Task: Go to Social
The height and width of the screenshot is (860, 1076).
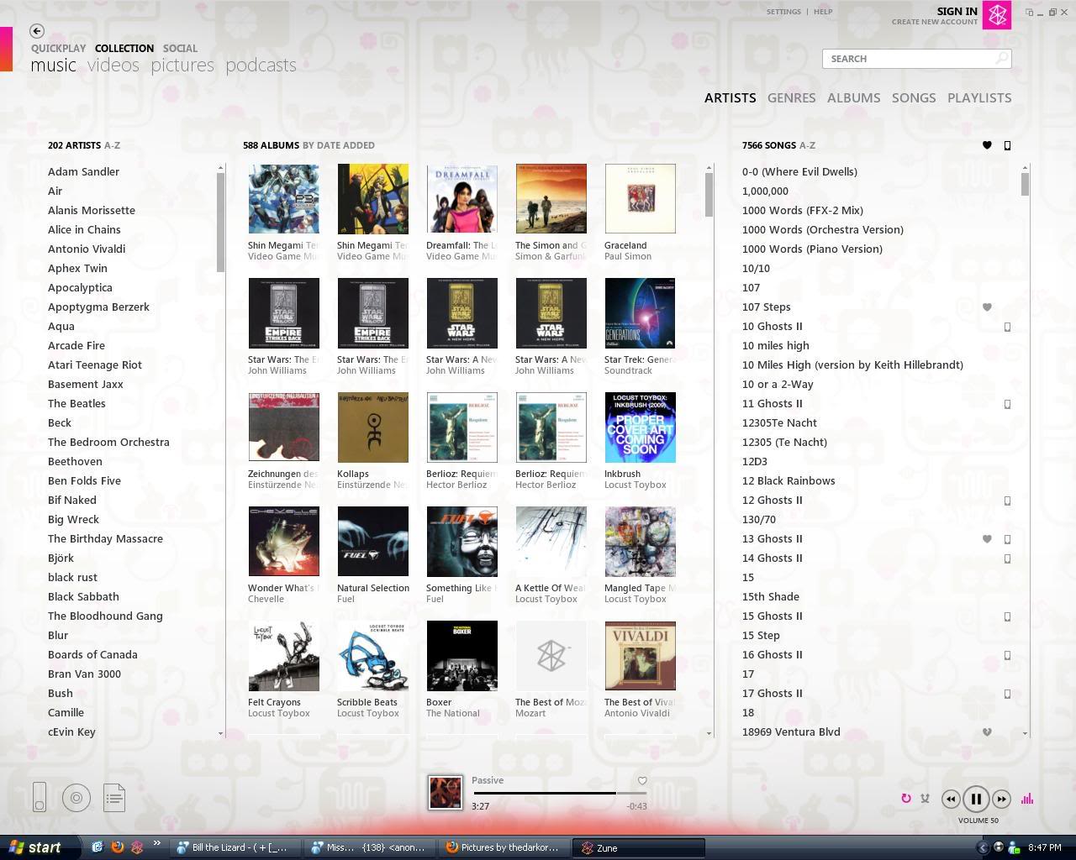Action: (180, 48)
